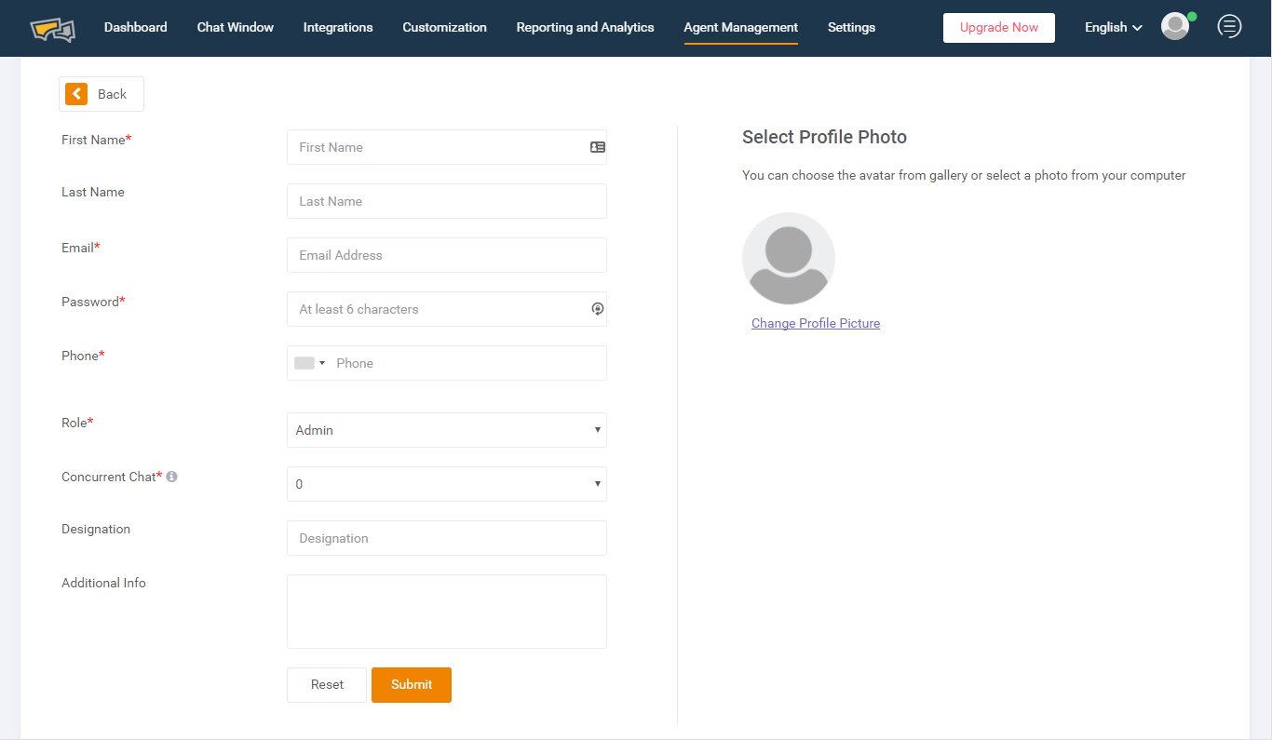Open the Concurrent Chat dropdown showing 0
This screenshot has width=1272, height=740.
click(447, 484)
